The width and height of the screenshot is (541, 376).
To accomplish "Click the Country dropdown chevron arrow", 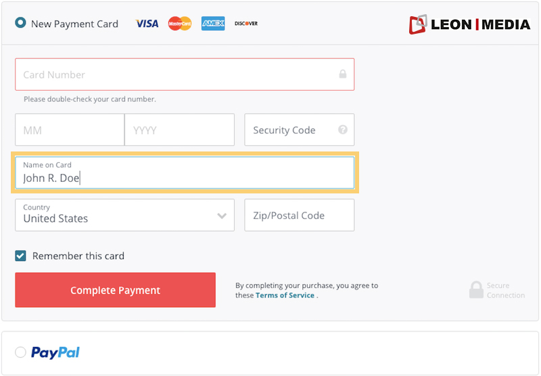I will [x=222, y=216].
